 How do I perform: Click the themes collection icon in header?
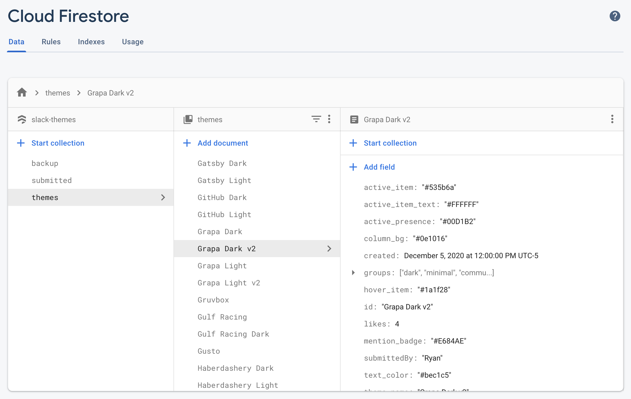tap(188, 119)
